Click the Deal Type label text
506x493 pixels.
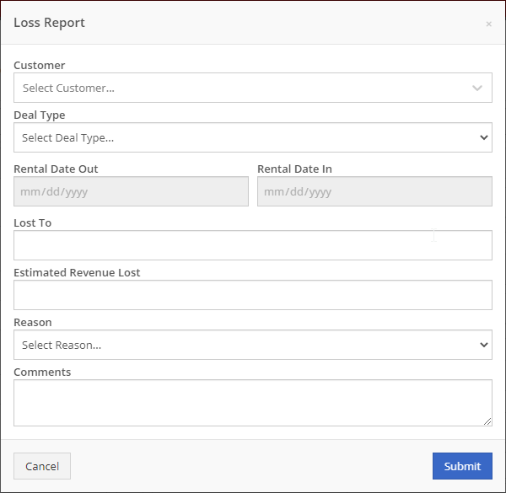[40, 115]
